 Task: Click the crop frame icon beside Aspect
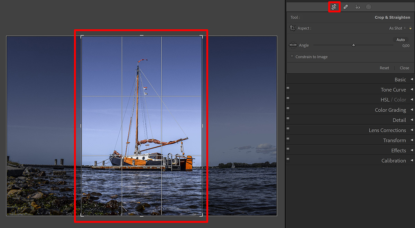click(x=292, y=28)
